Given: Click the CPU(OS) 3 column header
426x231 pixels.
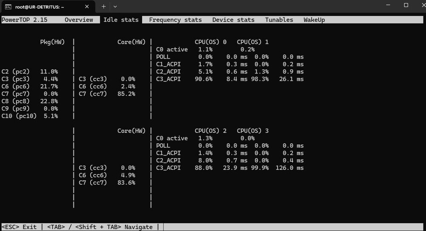Looking at the screenshot, I should (253, 131).
